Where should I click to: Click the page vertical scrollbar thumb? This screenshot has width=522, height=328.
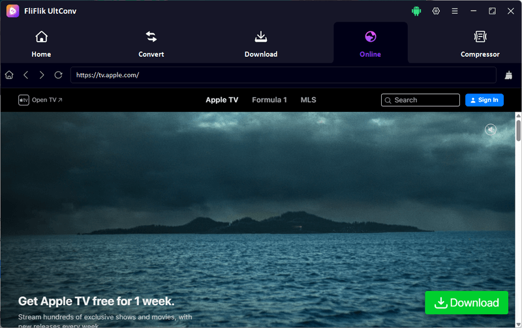tap(518, 130)
